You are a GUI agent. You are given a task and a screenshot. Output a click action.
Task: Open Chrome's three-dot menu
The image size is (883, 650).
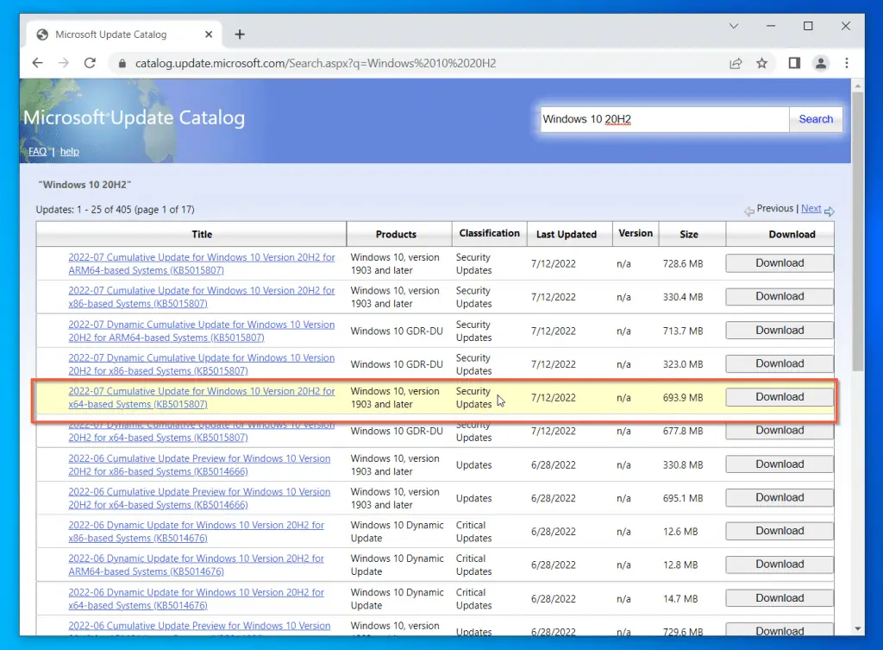click(847, 63)
